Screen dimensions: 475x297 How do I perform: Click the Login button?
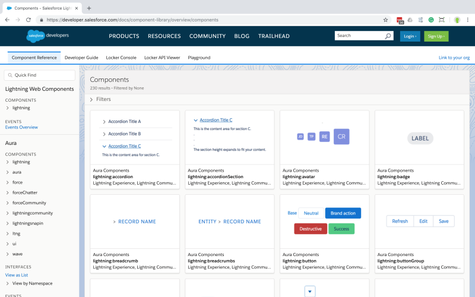[x=410, y=36]
